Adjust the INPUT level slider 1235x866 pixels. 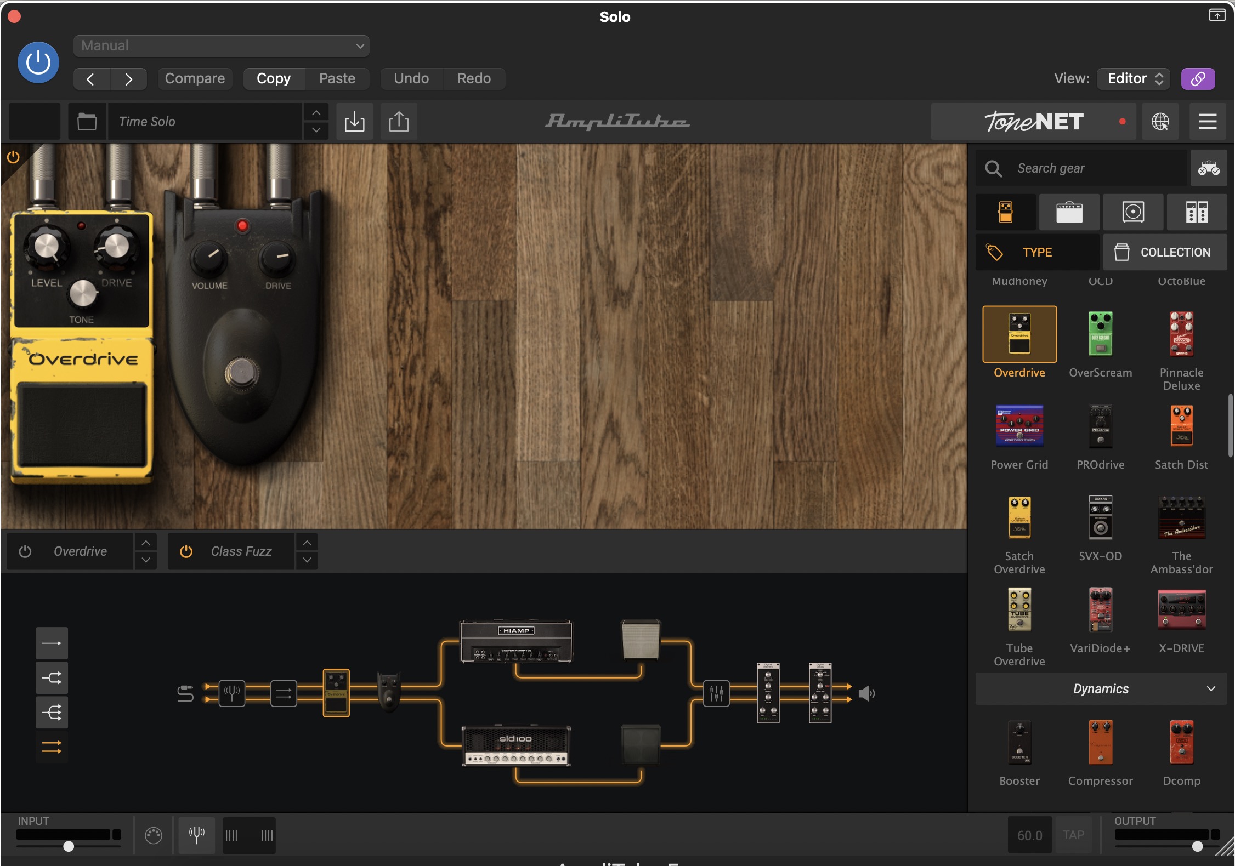coord(69,846)
